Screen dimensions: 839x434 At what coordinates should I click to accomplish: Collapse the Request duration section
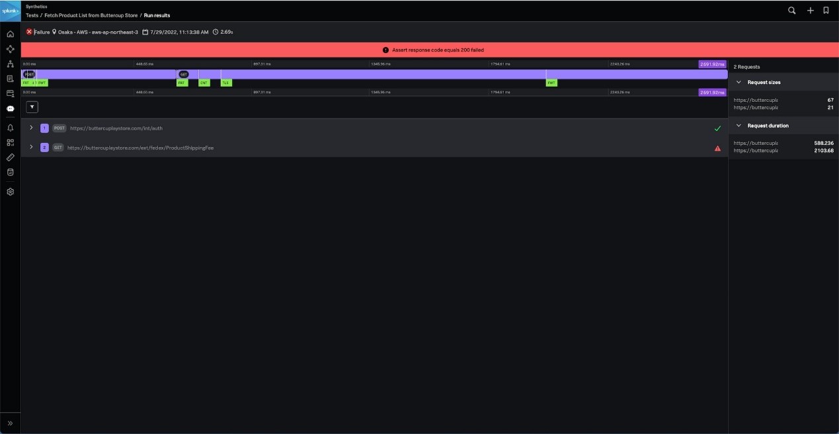(x=739, y=126)
